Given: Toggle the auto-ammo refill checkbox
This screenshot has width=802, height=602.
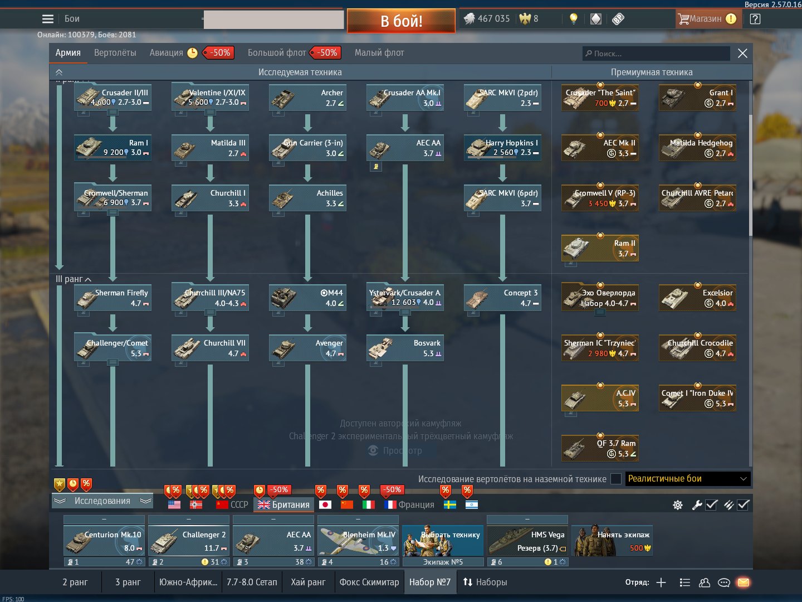Looking at the screenshot, I should coord(743,505).
